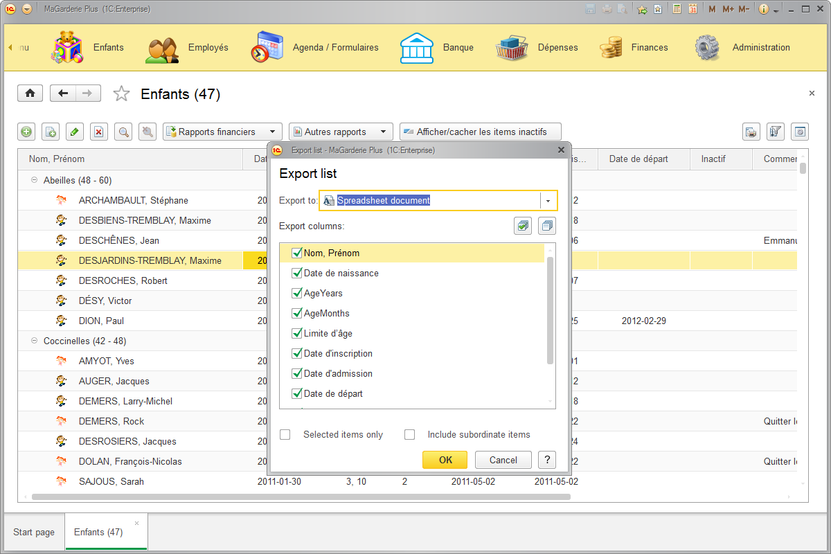Viewport: 831px width, 554px height.
Task: Click the green add new child icon
Action: coord(26,131)
